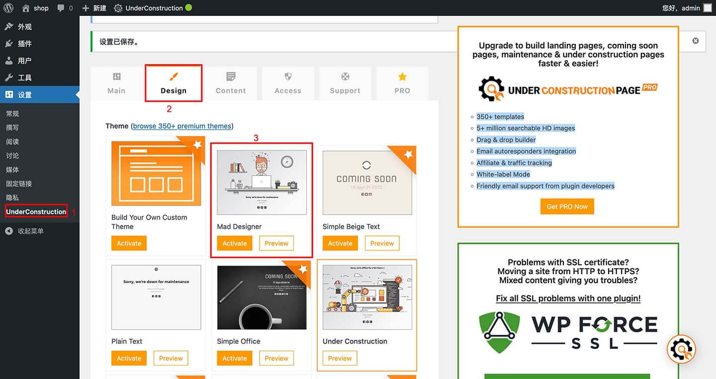716x379 pixels.
Task: Activate the Simple Beige Text theme
Action: 340,243
